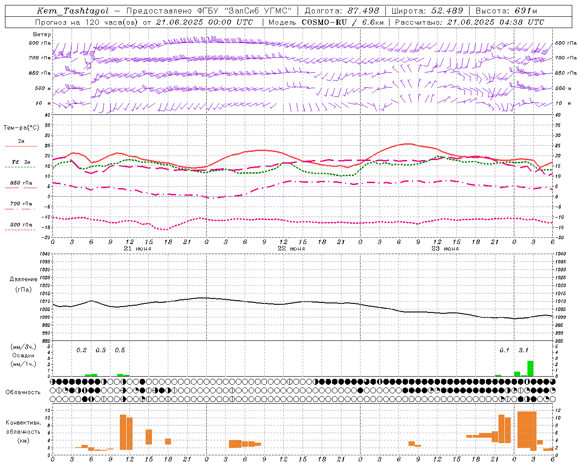Click the (км) unit under convective cloudiness
The height and width of the screenshot is (463, 579).
23,440
